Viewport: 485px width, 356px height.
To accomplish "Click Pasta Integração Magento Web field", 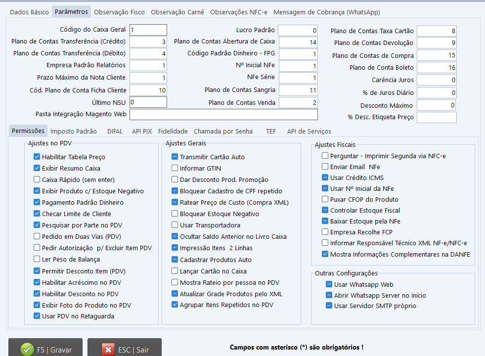I will click(223, 114).
